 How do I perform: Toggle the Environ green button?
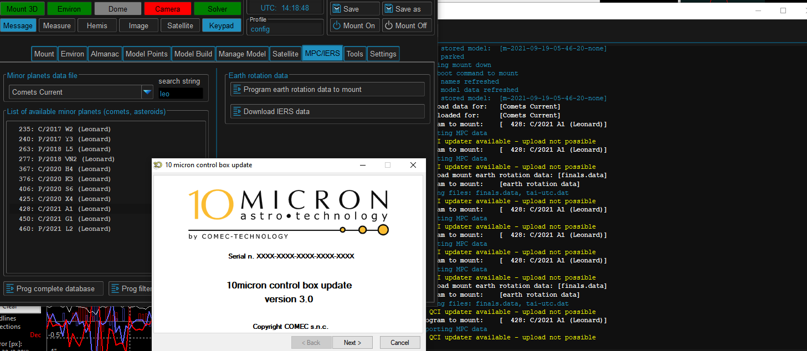point(69,9)
